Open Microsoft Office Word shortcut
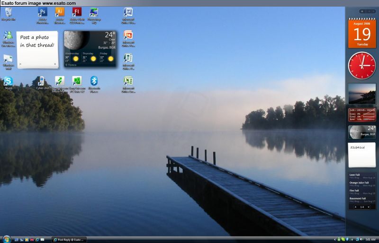 click(128, 16)
